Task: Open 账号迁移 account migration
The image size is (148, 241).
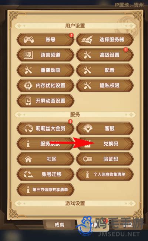Action: [46, 174]
